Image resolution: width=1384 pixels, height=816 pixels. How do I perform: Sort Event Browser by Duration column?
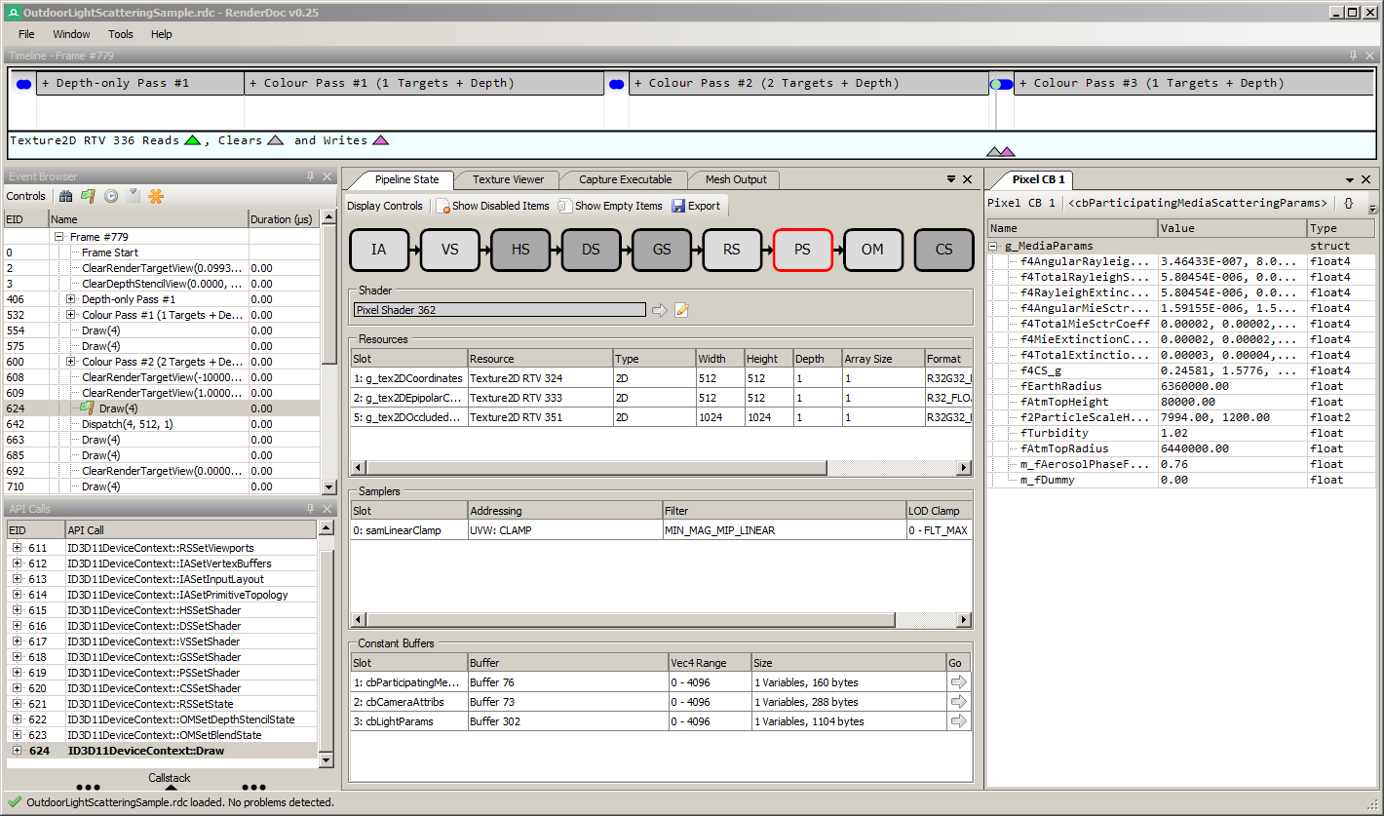pos(284,219)
